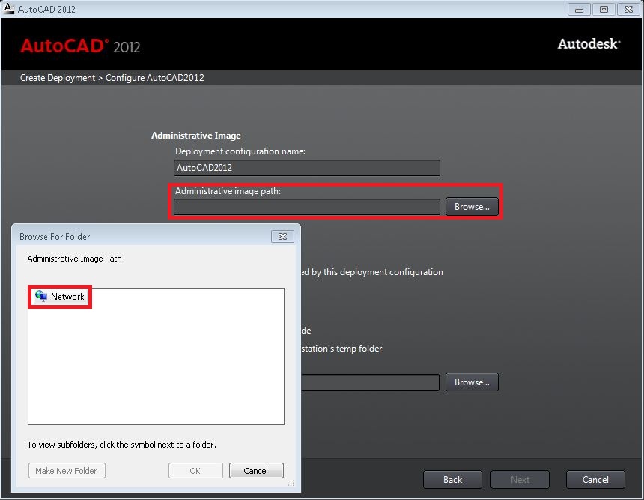
Task: Click the Administrative image path text field
Action: click(x=307, y=207)
